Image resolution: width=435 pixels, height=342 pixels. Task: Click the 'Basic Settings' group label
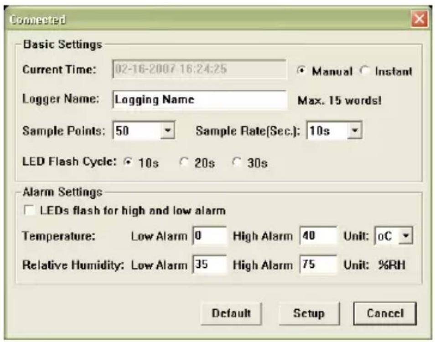(x=63, y=44)
